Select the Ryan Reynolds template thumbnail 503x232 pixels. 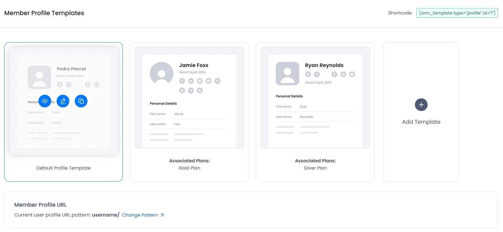[x=315, y=97]
